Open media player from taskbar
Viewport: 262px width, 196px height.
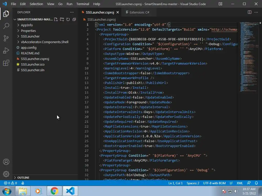click(x=38, y=191)
